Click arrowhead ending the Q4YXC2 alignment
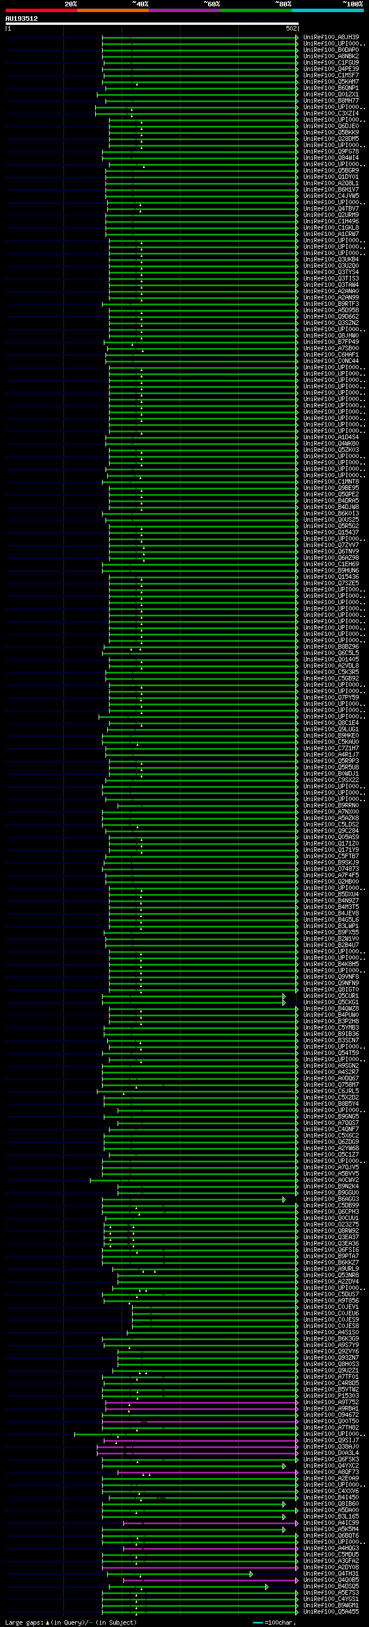Screen dimensions: 369x1627 coord(284,1466)
